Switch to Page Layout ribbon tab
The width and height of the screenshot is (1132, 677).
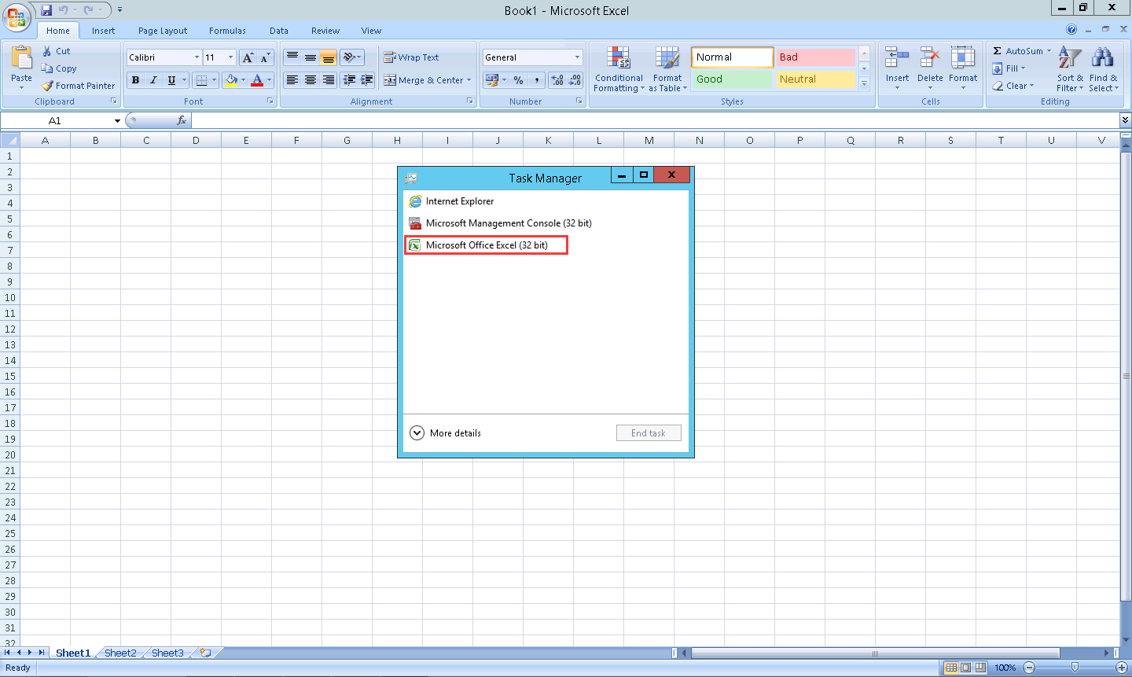(x=163, y=31)
